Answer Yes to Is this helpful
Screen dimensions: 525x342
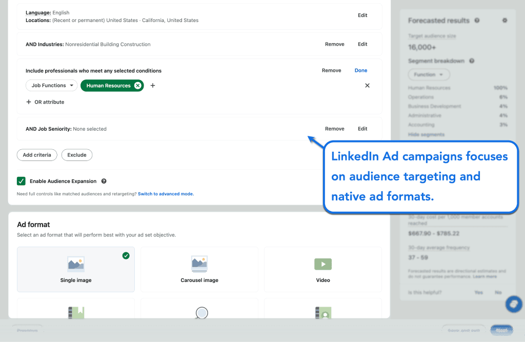(x=478, y=292)
